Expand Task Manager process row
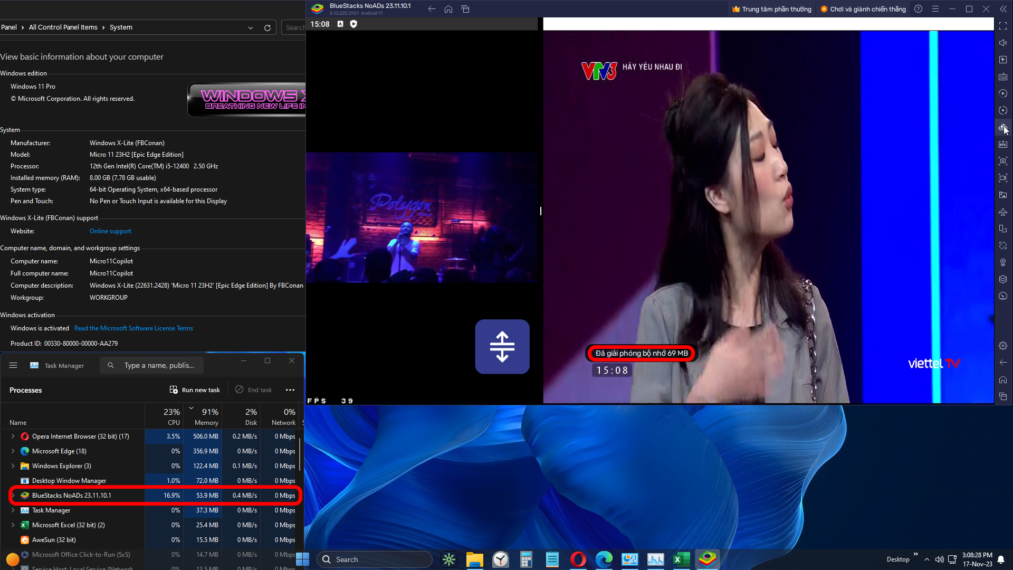 tap(13, 510)
